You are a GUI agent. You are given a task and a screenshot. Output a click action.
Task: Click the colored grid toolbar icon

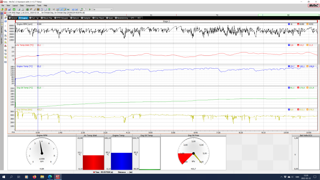(x=57, y=9)
